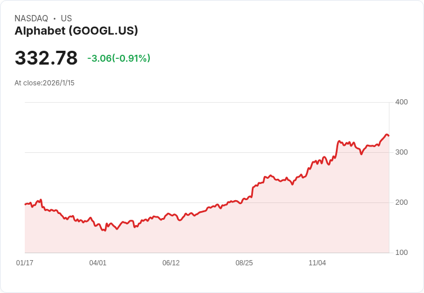This screenshot has height=293, width=424.
Task: Click the leftmost start of price line
Action: (25, 204)
